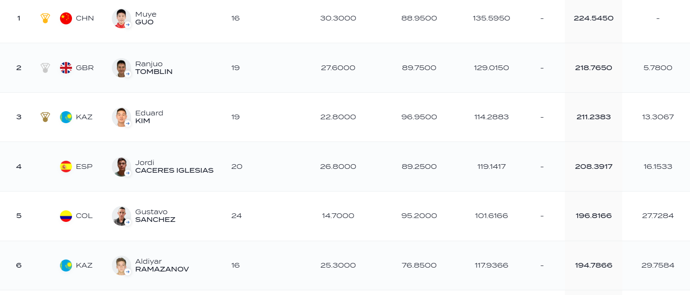The image size is (690, 295).
Task: Click the gold medal icon for rank 1
Action: point(45,18)
